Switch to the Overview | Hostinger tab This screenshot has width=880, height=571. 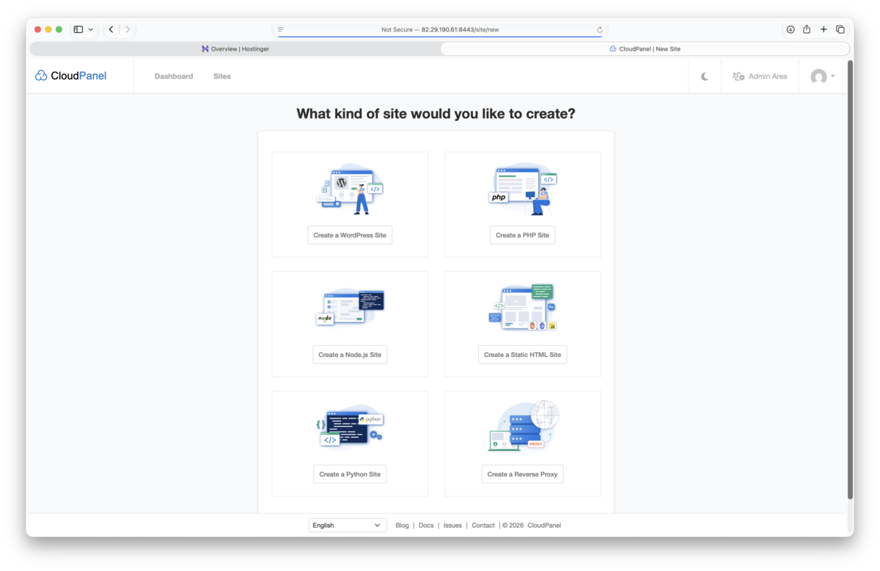click(x=235, y=49)
